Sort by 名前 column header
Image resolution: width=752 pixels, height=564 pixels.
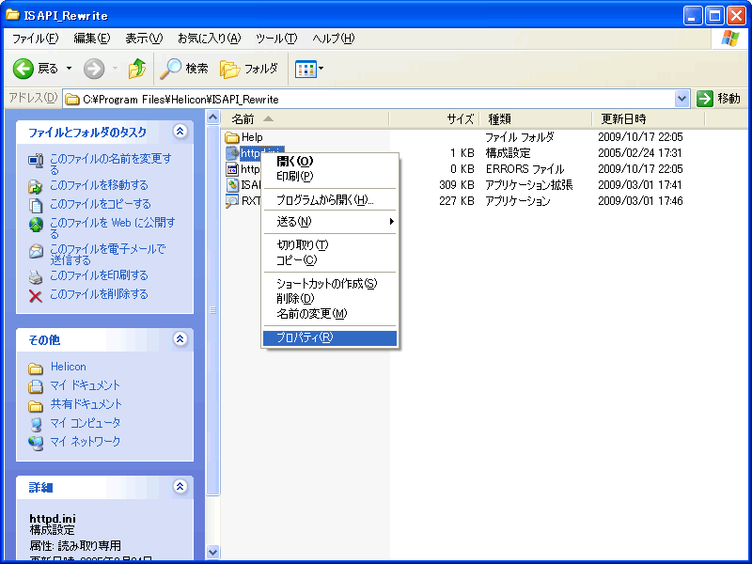point(305,118)
